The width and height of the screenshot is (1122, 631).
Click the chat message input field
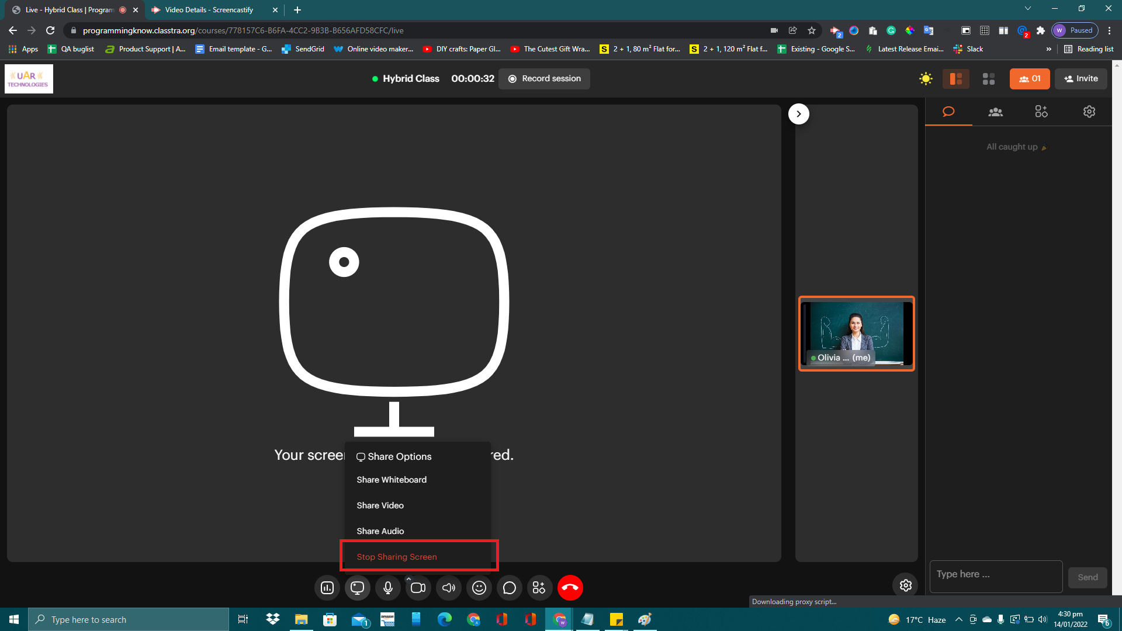coord(996,575)
